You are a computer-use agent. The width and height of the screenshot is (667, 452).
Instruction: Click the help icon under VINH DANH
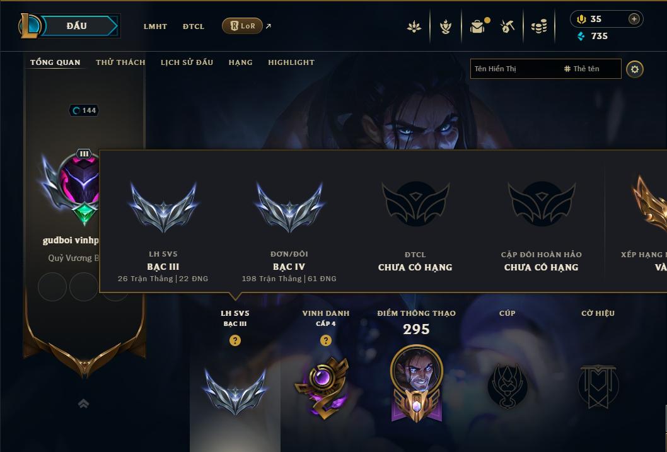pos(325,340)
